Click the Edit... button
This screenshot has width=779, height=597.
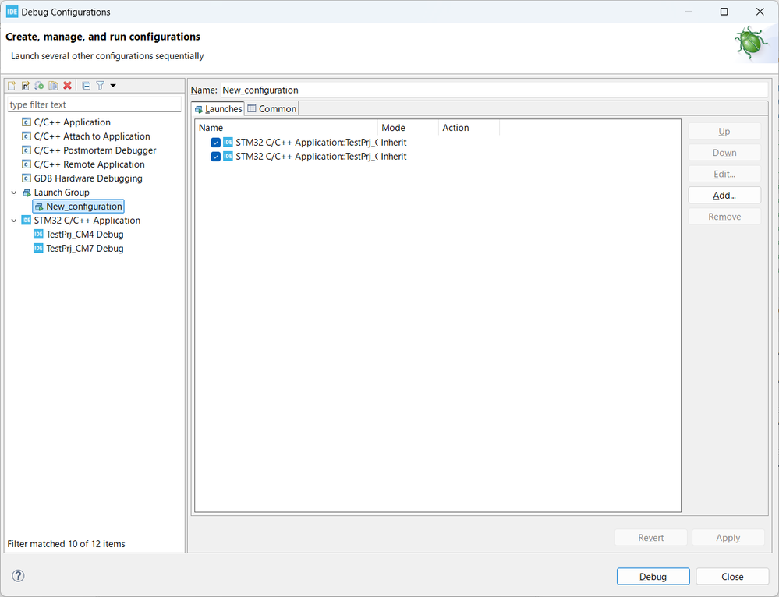point(724,175)
